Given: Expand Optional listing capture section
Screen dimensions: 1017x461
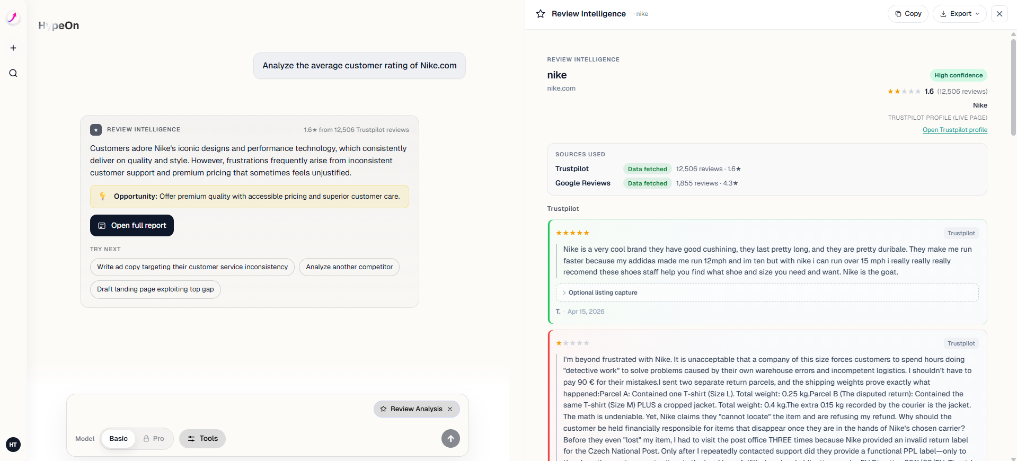Looking at the screenshot, I should click(x=767, y=292).
